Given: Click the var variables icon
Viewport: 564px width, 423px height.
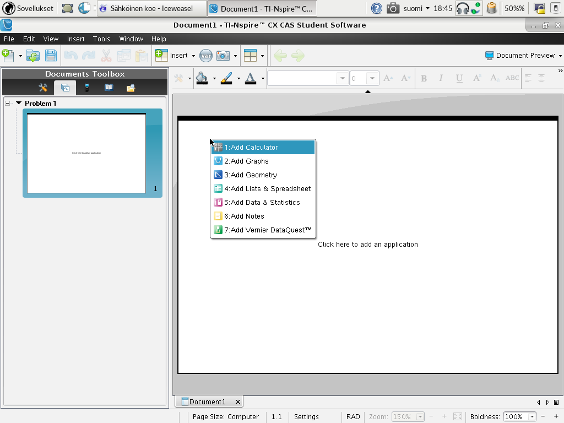Looking at the screenshot, I should click(x=206, y=56).
